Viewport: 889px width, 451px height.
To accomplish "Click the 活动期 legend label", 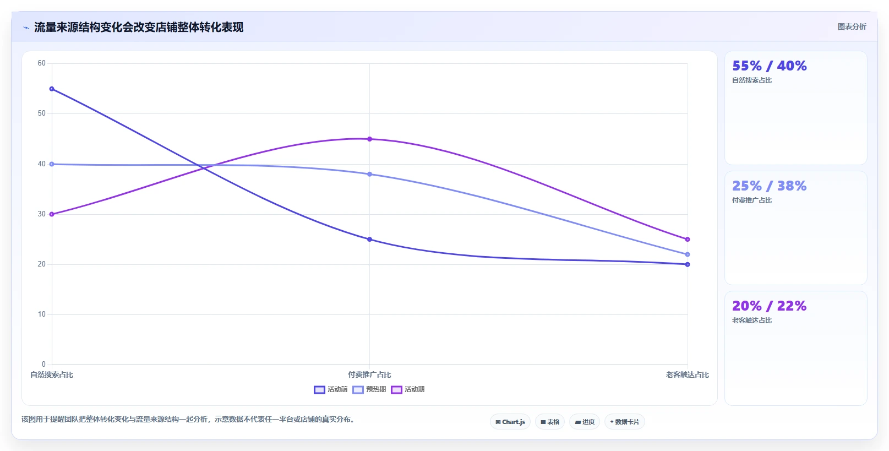I will coord(414,389).
